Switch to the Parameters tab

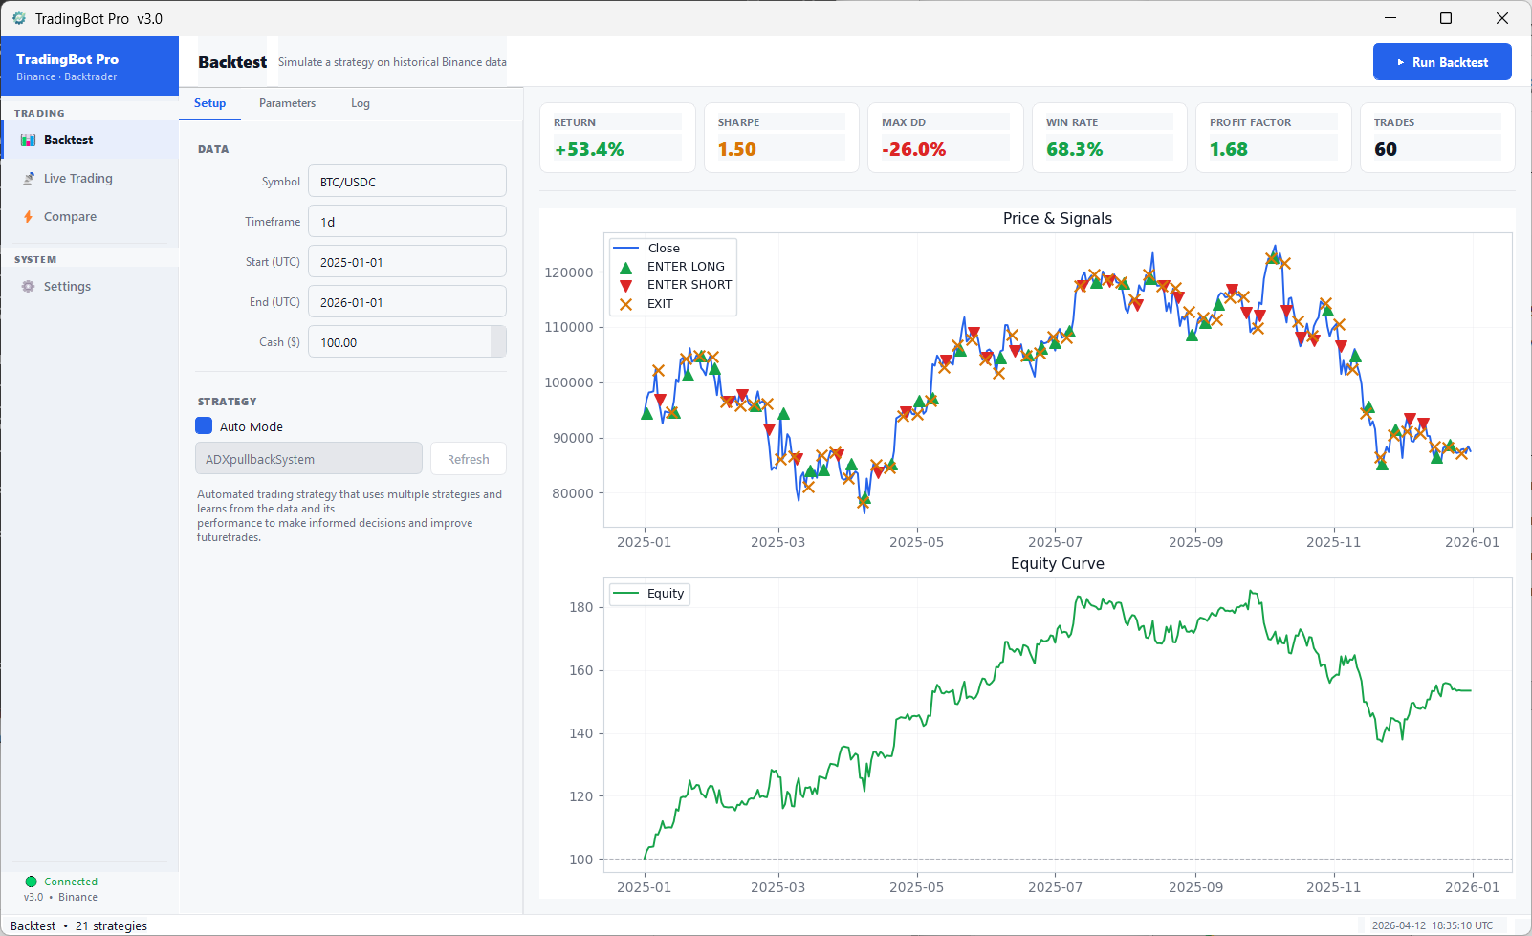(287, 103)
